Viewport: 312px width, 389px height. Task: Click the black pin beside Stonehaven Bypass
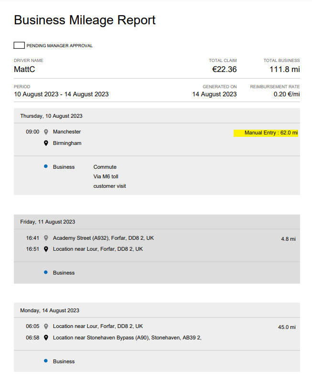click(x=46, y=338)
